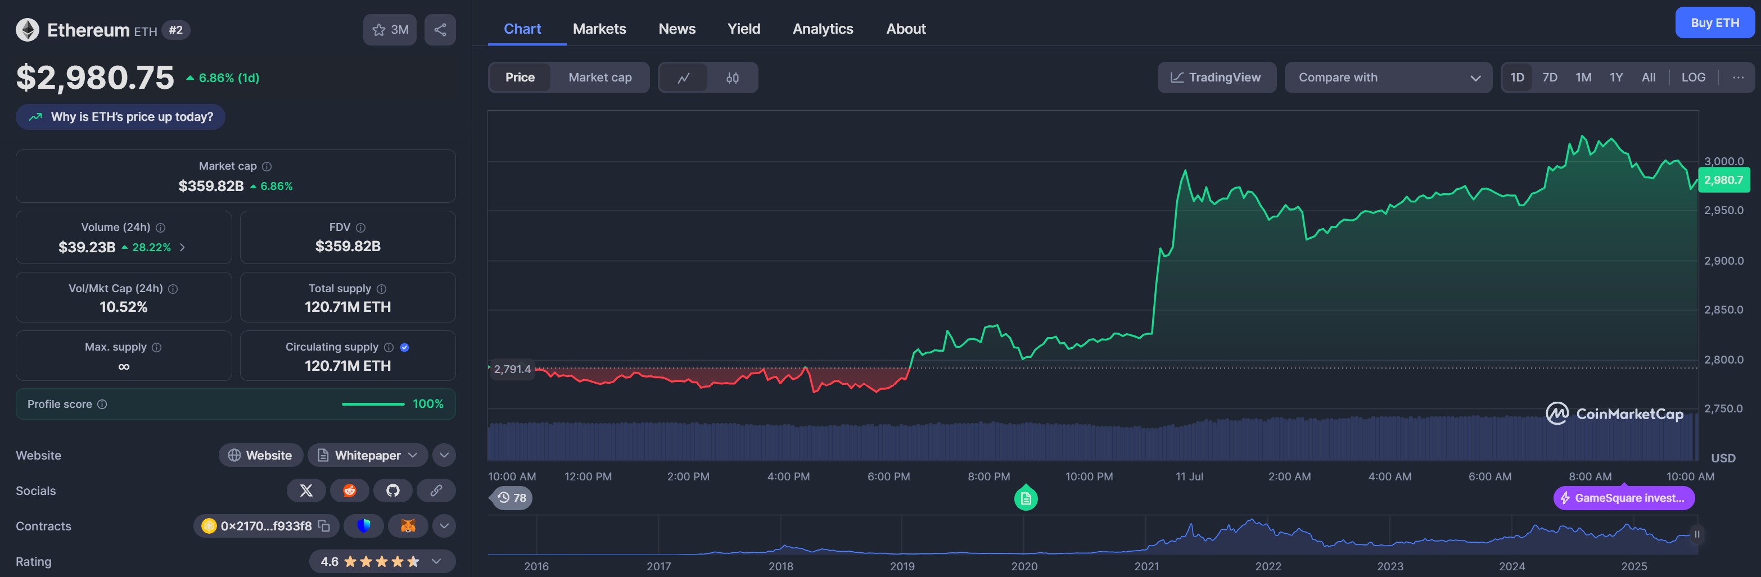Click the blue shield wallet icon
1761x577 pixels.
pos(364,526)
